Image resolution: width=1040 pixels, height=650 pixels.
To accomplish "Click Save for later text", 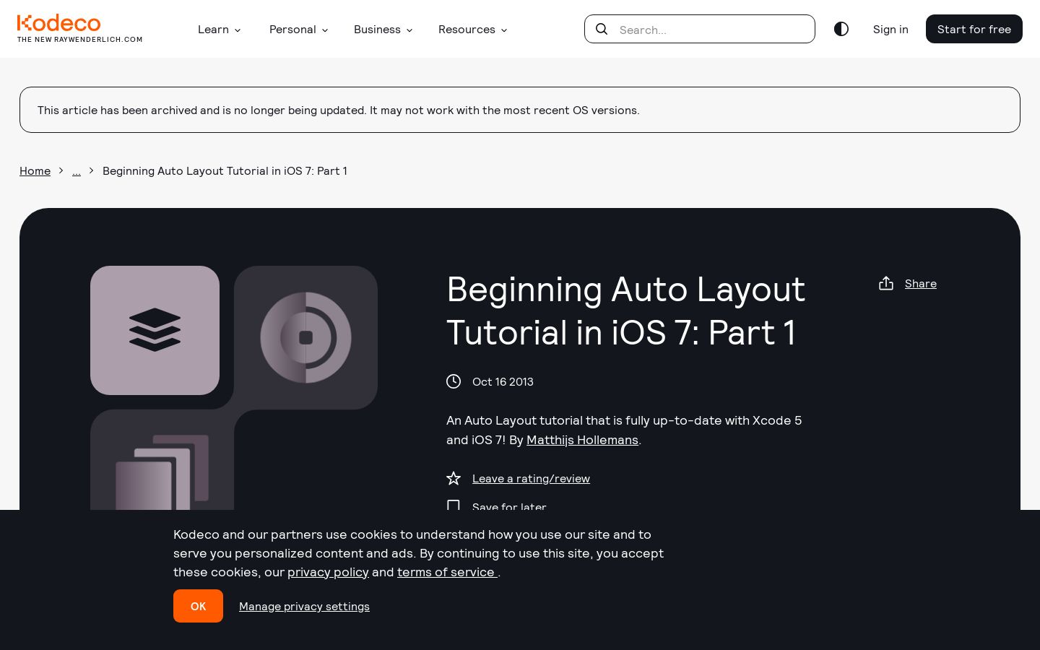I will tap(509, 506).
